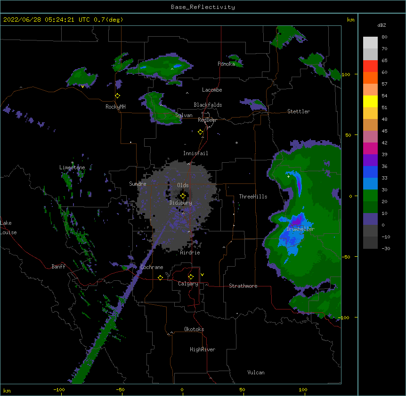Select the RockyMH label

tap(115, 107)
